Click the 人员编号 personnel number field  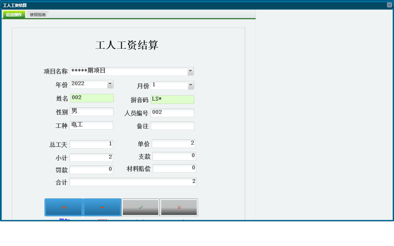[173, 113]
